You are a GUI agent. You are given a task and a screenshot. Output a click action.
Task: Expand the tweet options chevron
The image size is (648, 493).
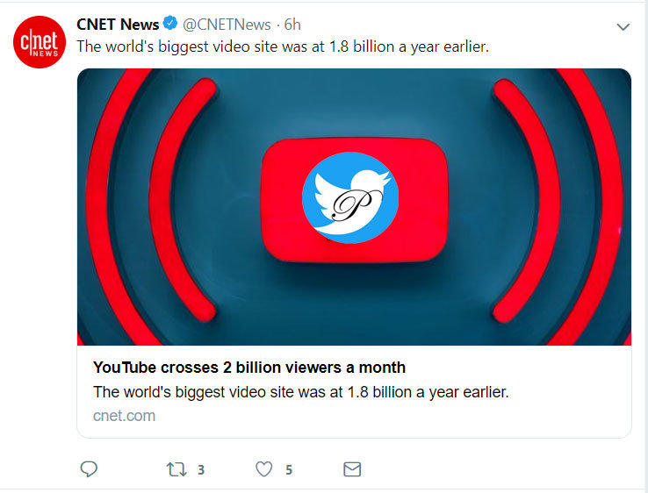point(623,27)
